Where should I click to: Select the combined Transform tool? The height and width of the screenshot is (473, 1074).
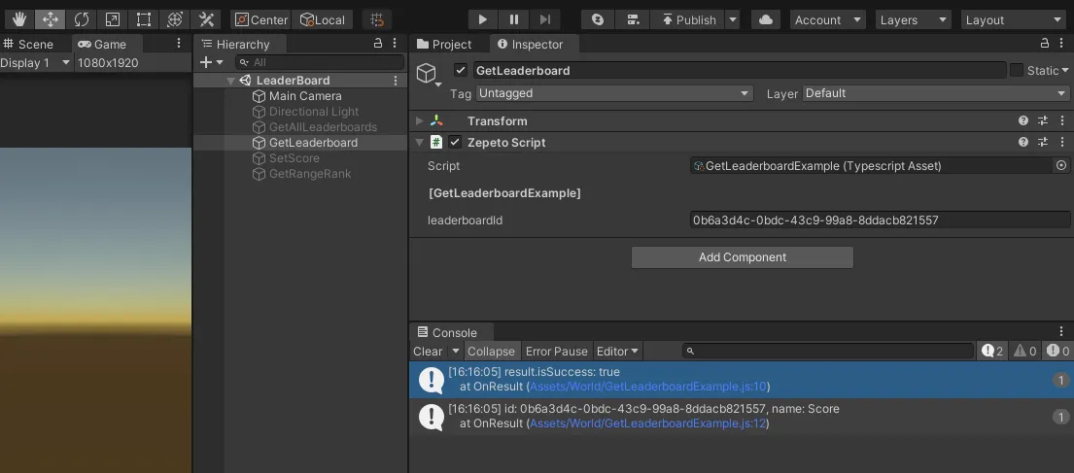175,19
